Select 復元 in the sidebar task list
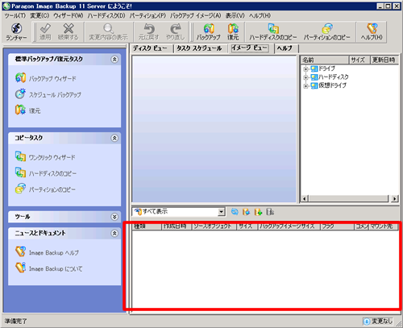The height and width of the screenshot is (328, 403). (27, 110)
